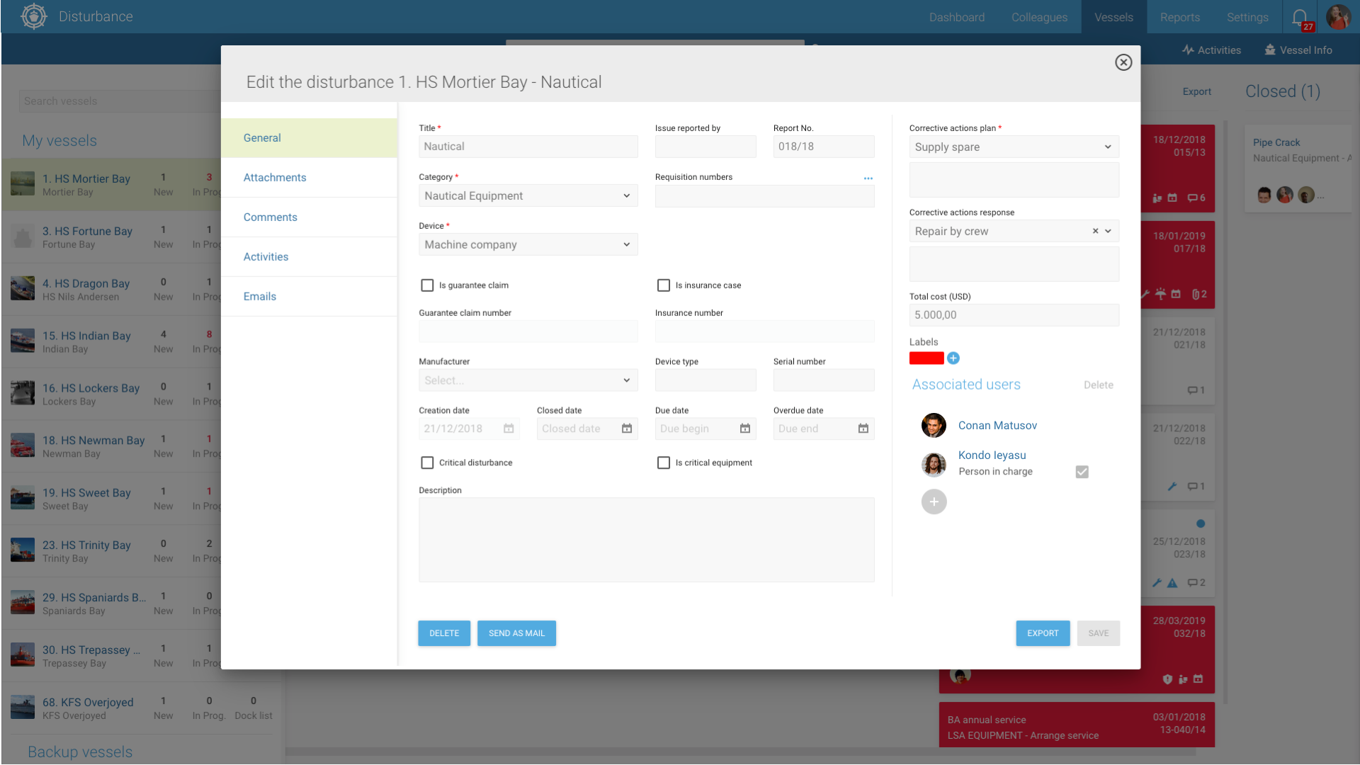
Task: Expand the Manufacturer select dropdown
Action: pos(528,380)
